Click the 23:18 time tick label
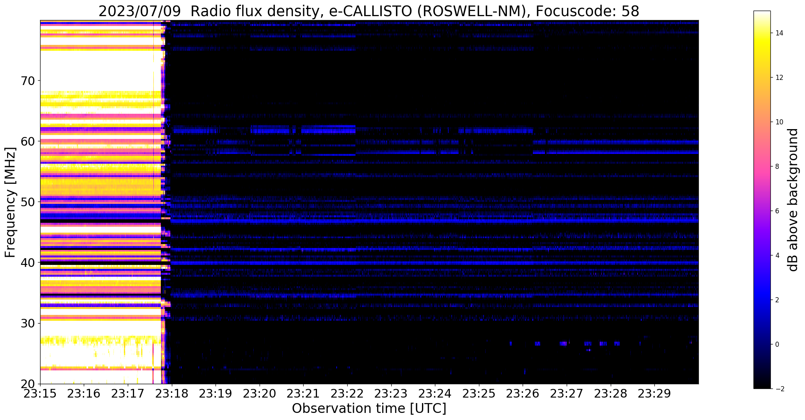This screenshot has height=420, width=805. point(172,394)
